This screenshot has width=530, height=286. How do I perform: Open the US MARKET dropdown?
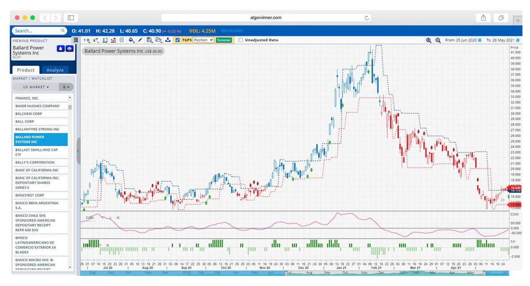[36, 87]
